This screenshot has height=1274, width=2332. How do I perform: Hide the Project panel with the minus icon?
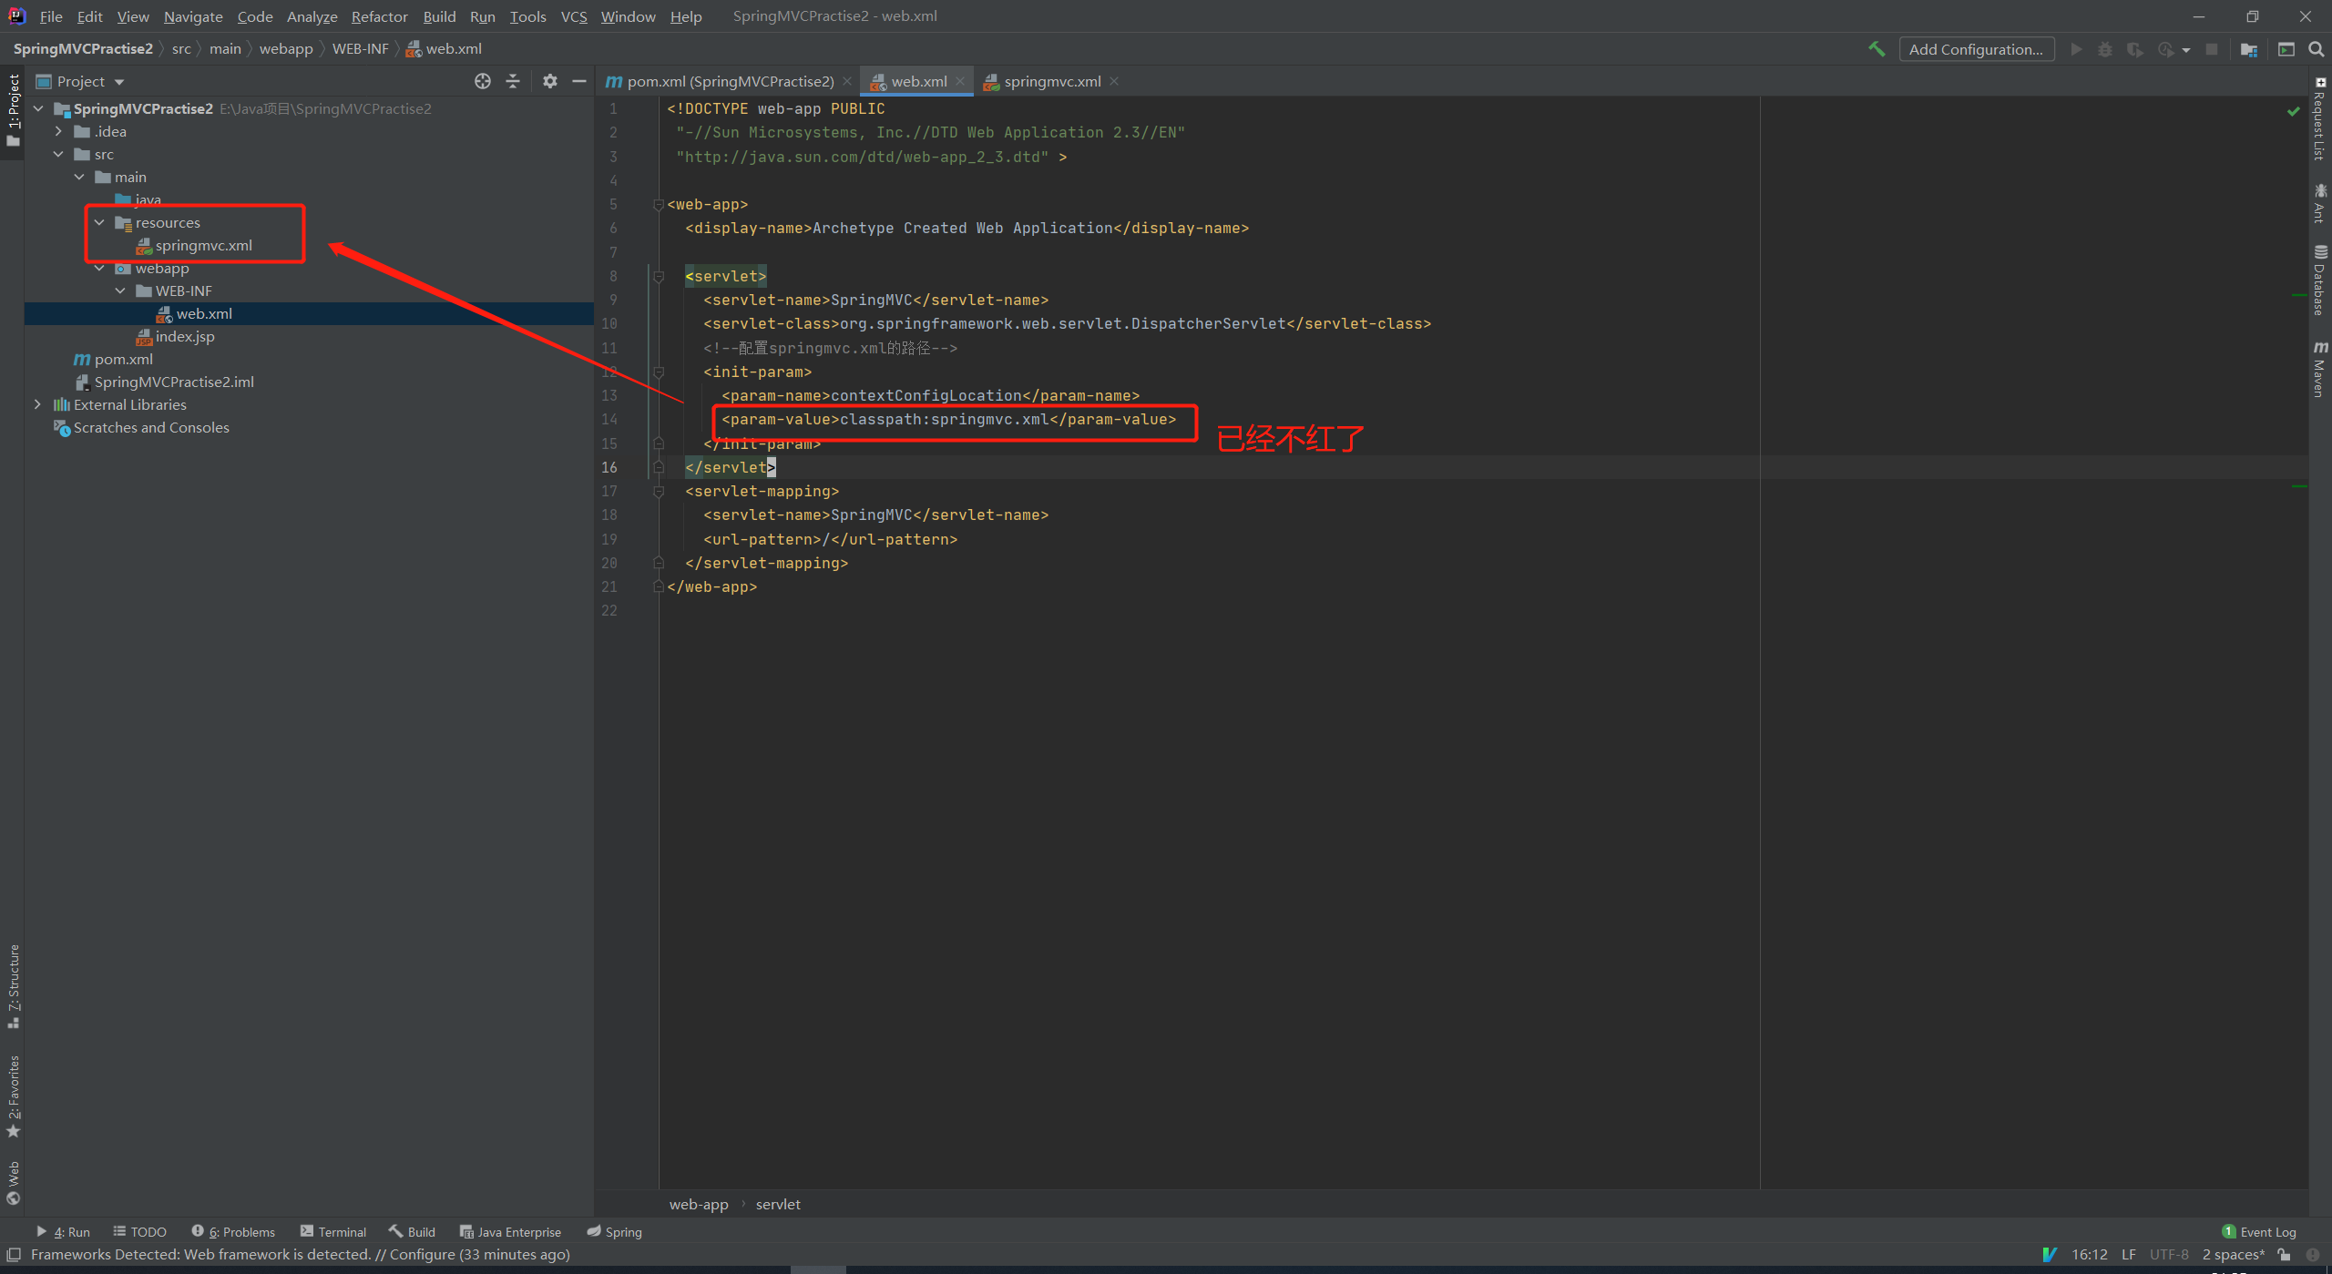pos(579,81)
